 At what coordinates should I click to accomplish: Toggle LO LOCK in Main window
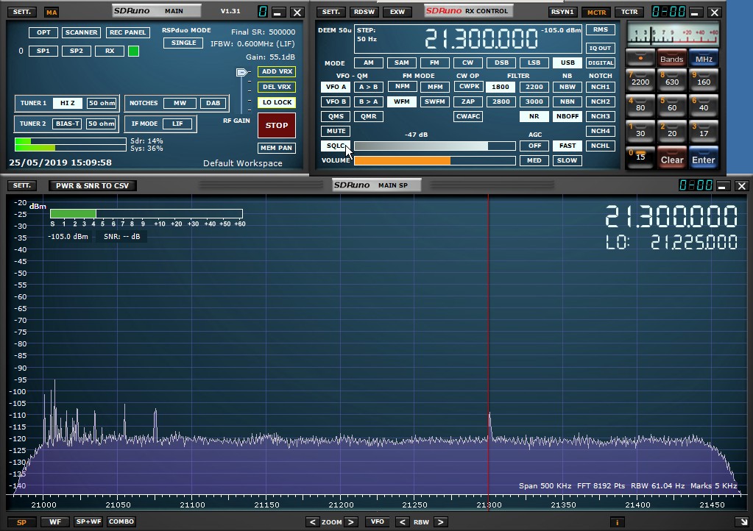pyautogui.click(x=277, y=102)
